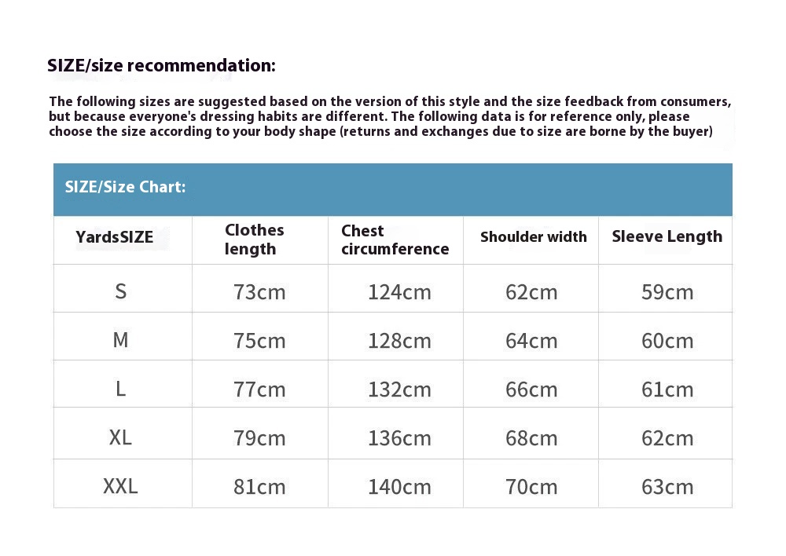Select the 128cm chest circumference cell
Screen dimensions: 786x556
click(x=399, y=342)
